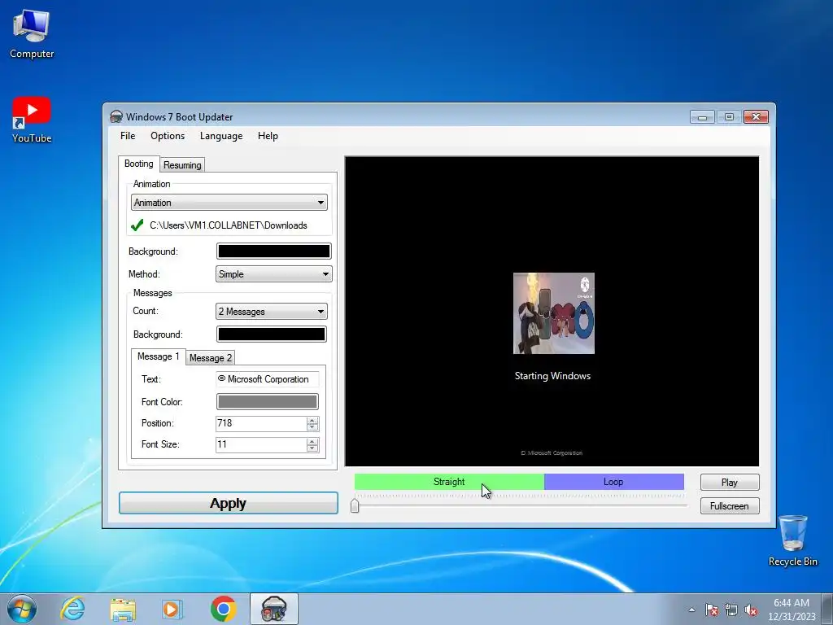Click the Starting Windows preview text
This screenshot has width=833, height=625.
pos(552,376)
